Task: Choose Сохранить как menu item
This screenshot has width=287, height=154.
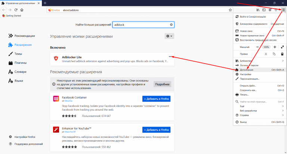Action: coord(260,90)
